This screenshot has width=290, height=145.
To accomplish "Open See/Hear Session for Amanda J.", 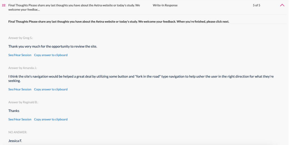I will click(x=20, y=89).
